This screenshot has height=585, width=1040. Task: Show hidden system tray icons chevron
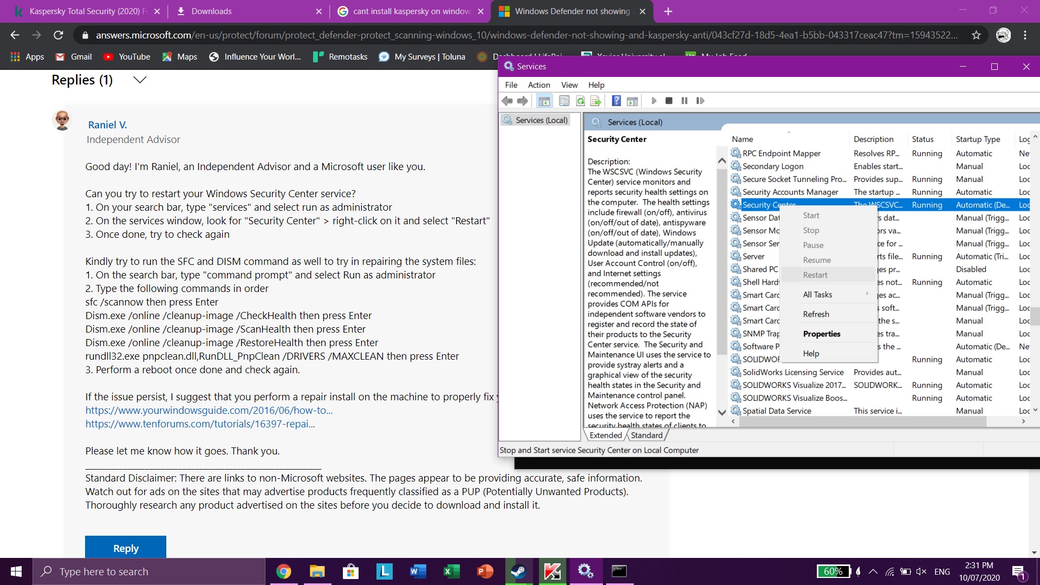pyautogui.click(x=873, y=571)
